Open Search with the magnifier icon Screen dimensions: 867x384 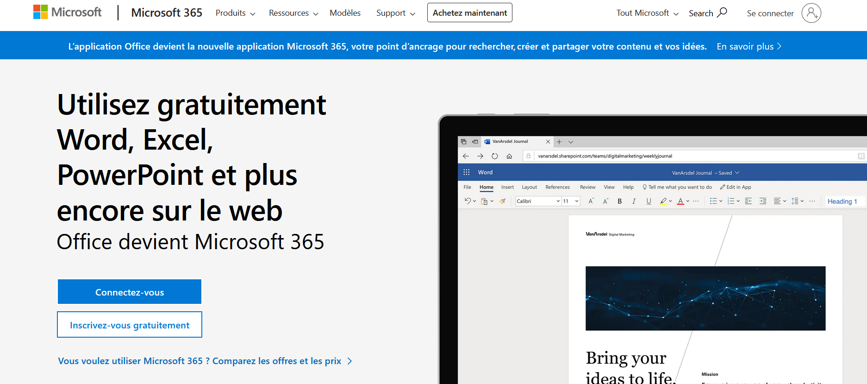coord(708,13)
